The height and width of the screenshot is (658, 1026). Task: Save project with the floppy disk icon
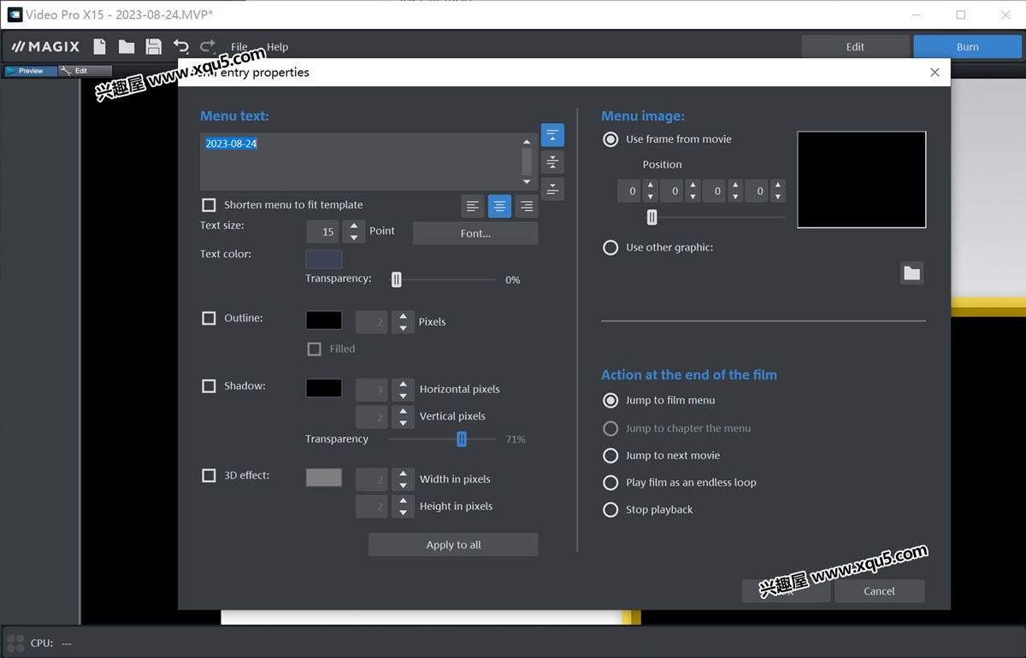pyautogui.click(x=153, y=47)
